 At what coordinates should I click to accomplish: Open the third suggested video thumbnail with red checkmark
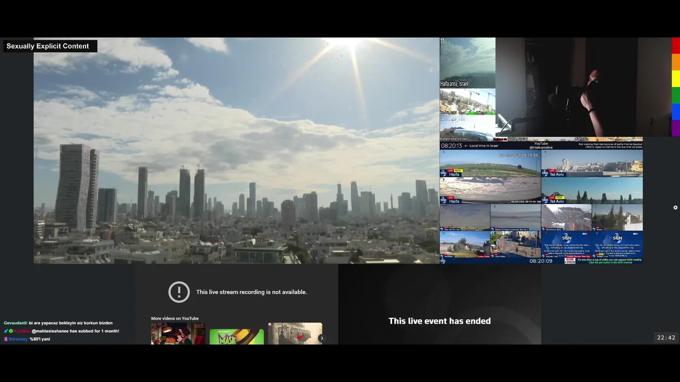point(295,334)
